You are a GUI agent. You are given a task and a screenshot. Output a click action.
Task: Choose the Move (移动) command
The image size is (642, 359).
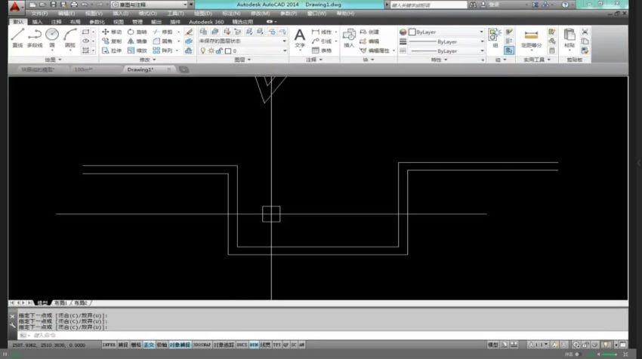point(112,32)
